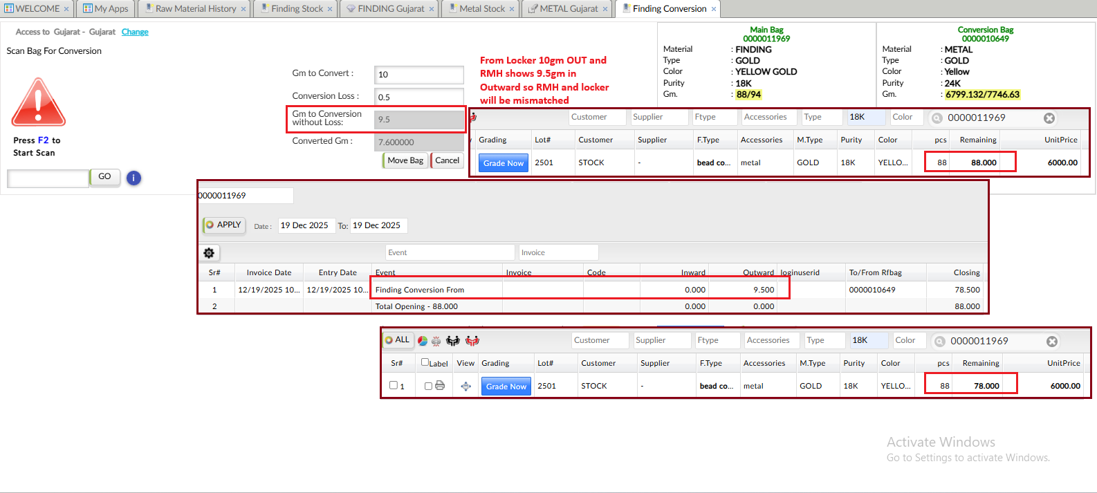The width and height of the screenshot is (1097, 493).
Task: Check the Sr# row 1 checkbox
Action: pyautogui.click(x=393, y=386)
